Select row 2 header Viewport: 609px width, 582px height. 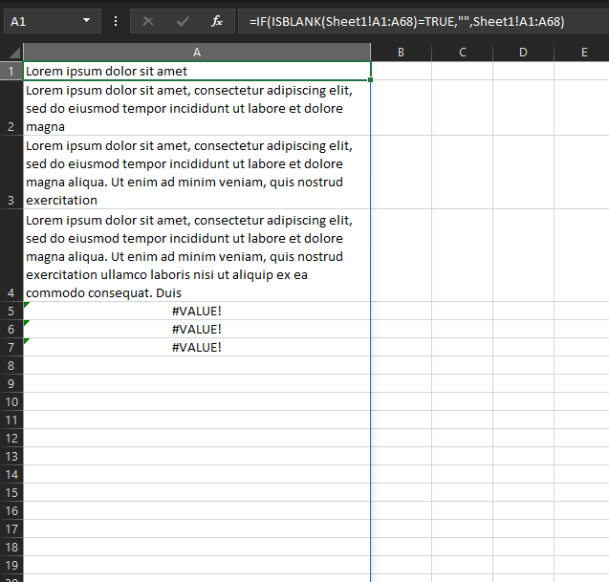click(x=11, y=108)
